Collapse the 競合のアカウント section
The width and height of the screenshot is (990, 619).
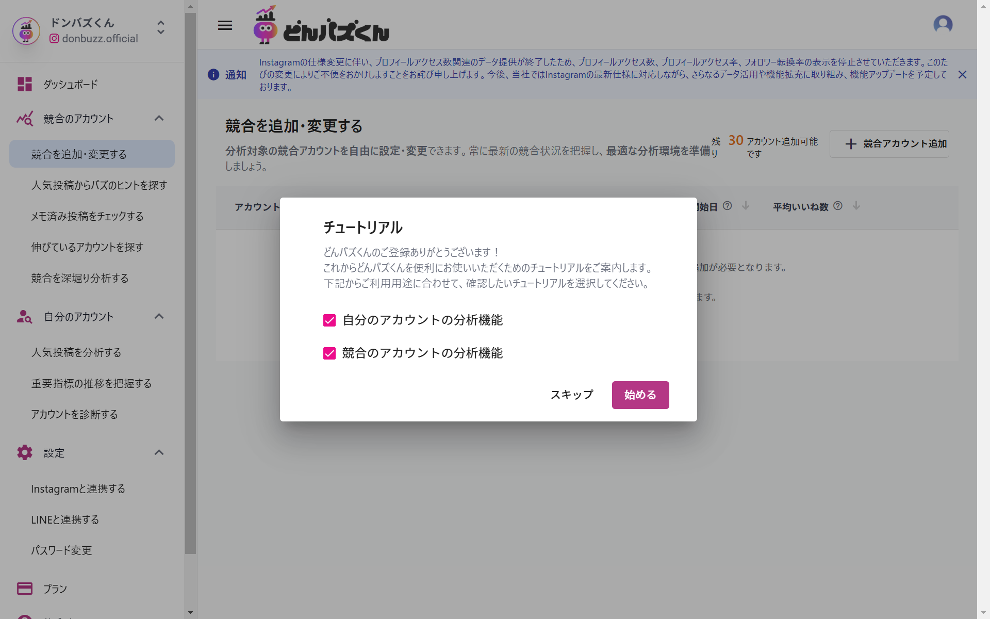pos(159,118)
